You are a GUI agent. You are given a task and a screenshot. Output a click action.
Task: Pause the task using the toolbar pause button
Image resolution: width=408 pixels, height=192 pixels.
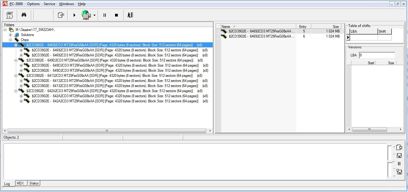coord(105,15)
